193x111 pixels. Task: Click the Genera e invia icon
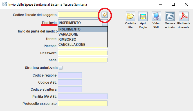pos(170,16)
